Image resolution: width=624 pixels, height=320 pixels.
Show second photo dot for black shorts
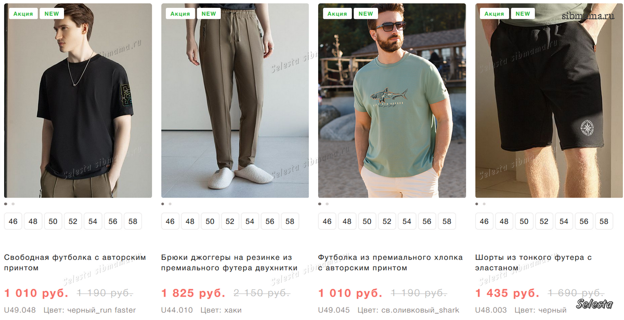484,204
